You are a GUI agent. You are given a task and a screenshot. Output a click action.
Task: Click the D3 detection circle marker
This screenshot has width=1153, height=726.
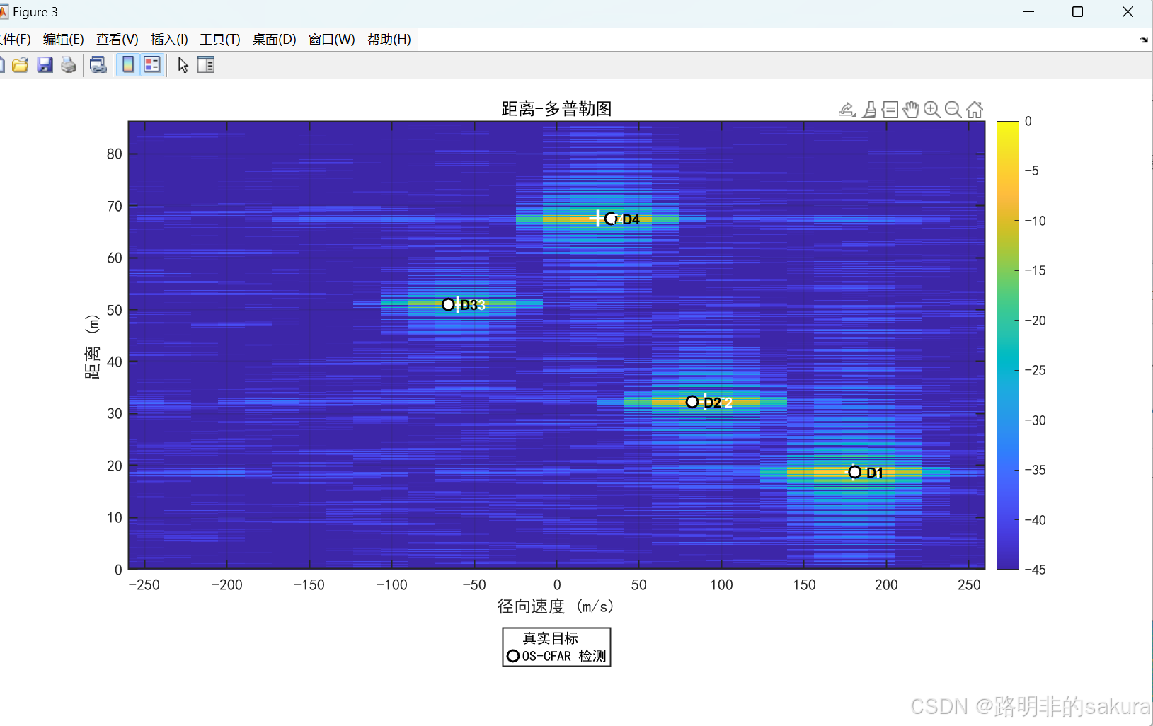click(x=448, y=304)
